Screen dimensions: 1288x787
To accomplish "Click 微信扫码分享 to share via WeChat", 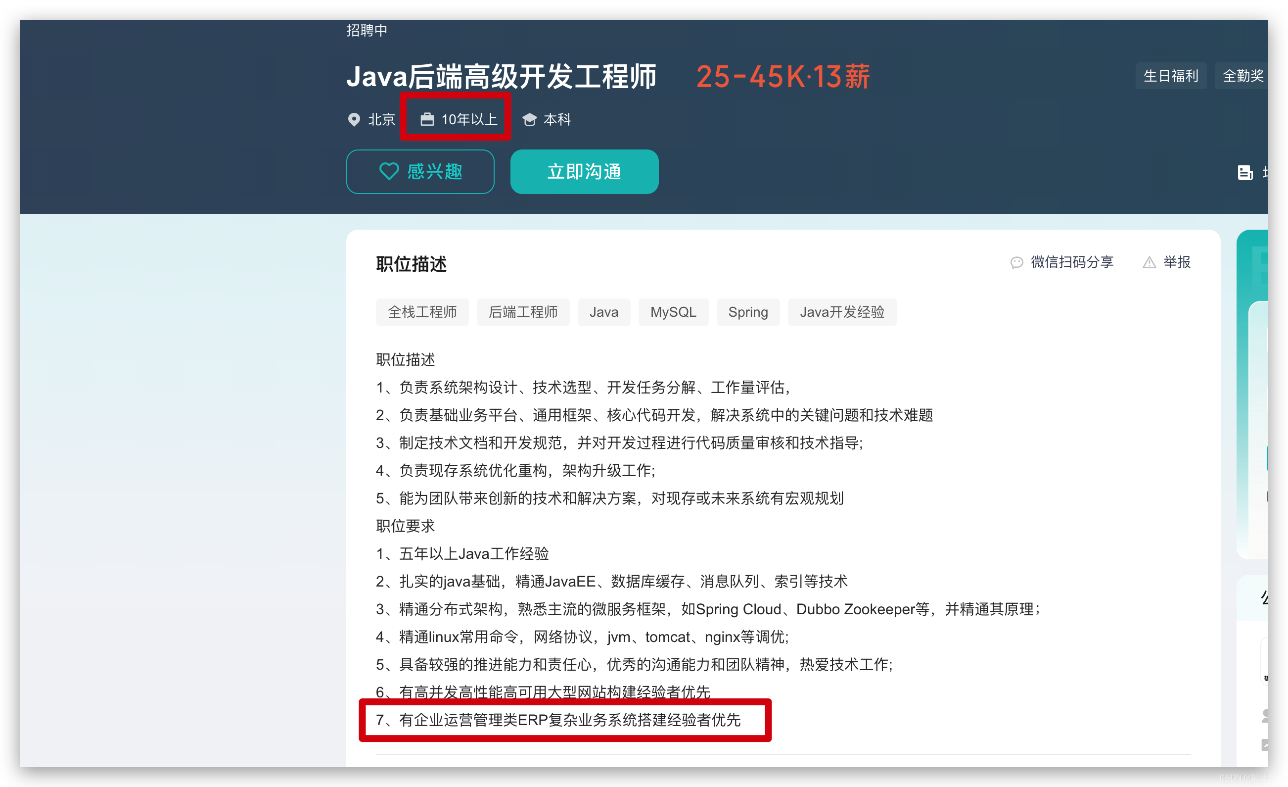I will [x=1070, y=262].
